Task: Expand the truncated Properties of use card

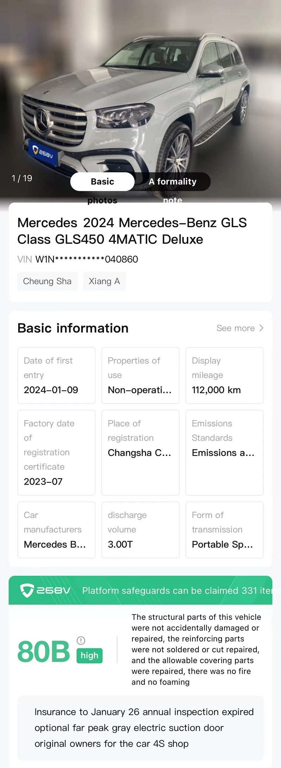Action: 140,375
